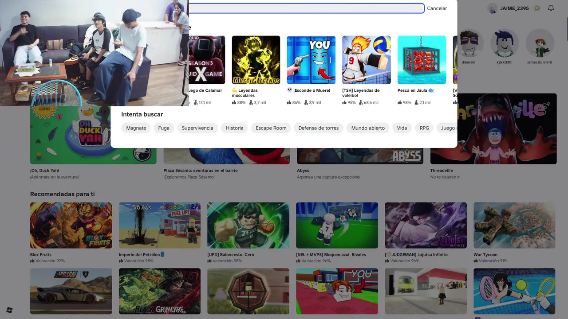Select the Mundo abierto suggestion chip
This screenshot has height=319, width=568.
(x=368, y=128)
